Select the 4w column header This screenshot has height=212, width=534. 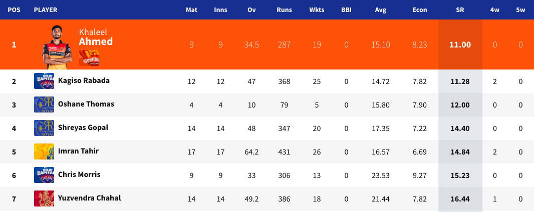pos(494,9)
